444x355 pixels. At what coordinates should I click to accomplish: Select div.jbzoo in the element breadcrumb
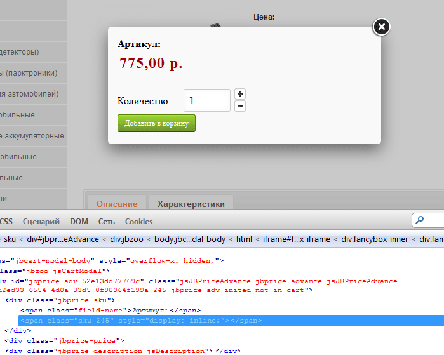tap(126, 239)
